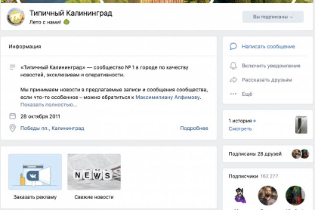Click the Подробнее link
The height and width of the screenshot is (210, 315).
(x=194, y=128)
